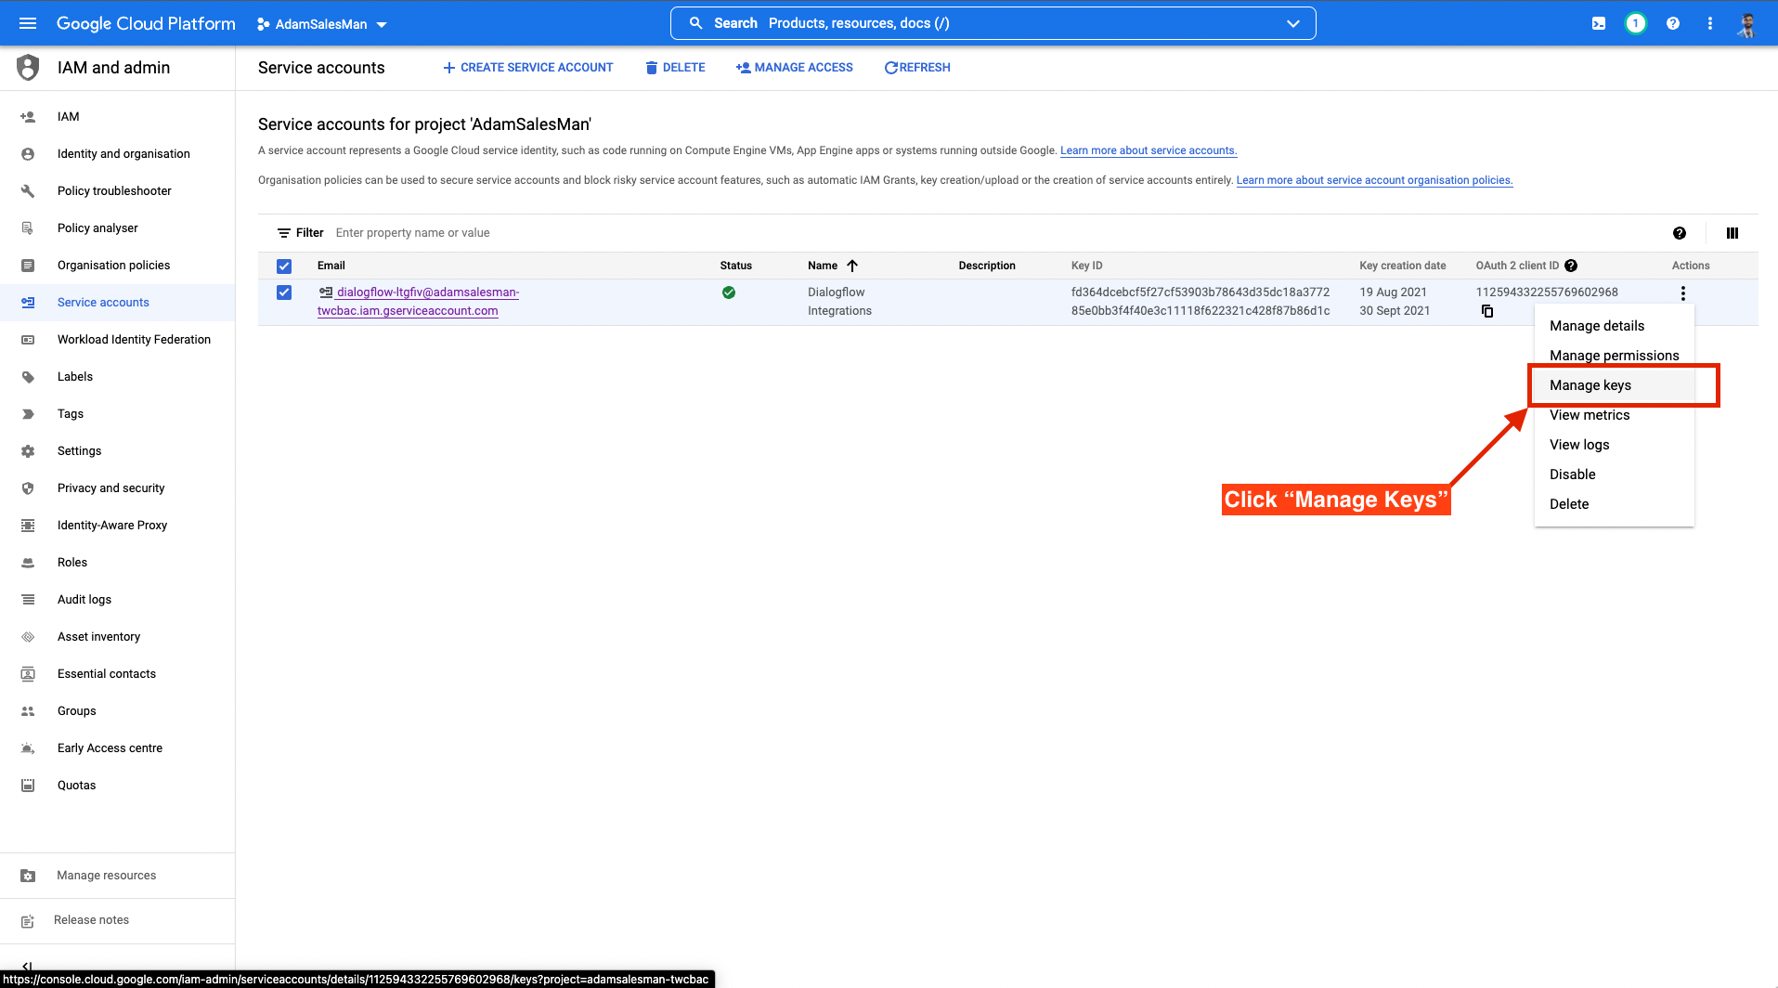Click the IAM and admin shield icon

pyautogui.click(x=29, y=68)
